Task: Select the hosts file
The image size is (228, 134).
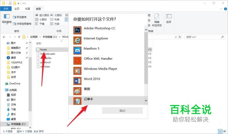Action: click(43, 50)
